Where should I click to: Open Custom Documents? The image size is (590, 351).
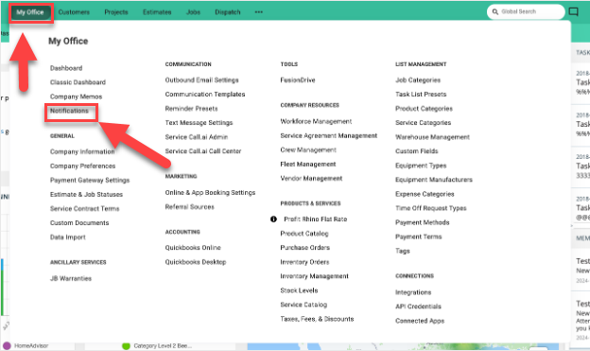79,223
